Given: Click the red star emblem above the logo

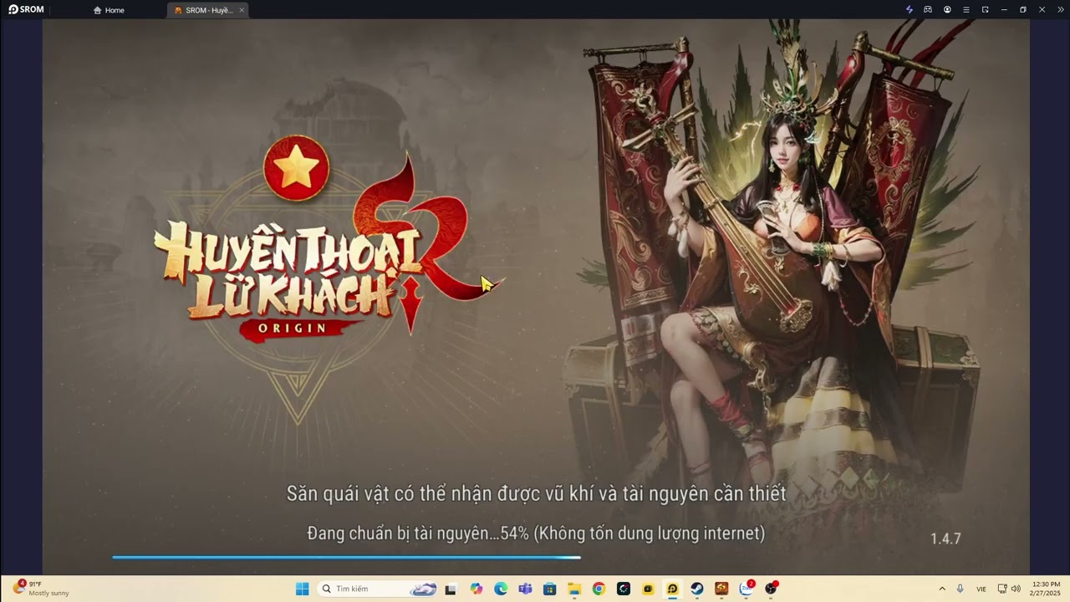Looking at the screenshot, I should [x=297, y=168].
